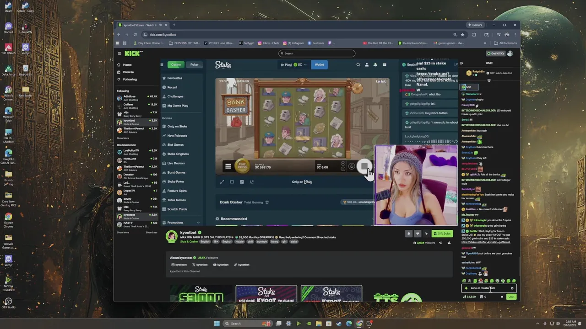Open Stake notifications bell
Viewport: 586px width, 329px height.
(x=375, y=65)
